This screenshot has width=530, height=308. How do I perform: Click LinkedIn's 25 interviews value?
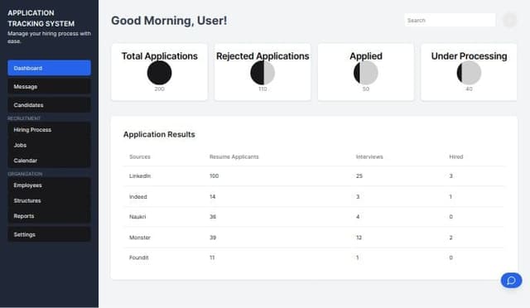coord(359,176)
